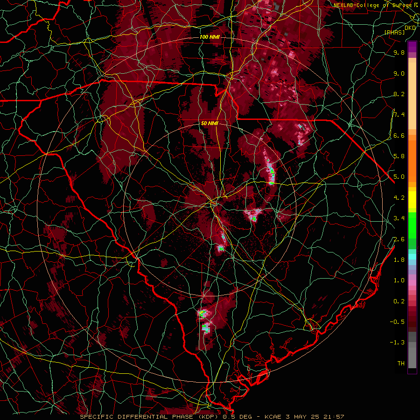Click the 0.2 legend value
Screen dimensions: 420x420
click(399, 301)
